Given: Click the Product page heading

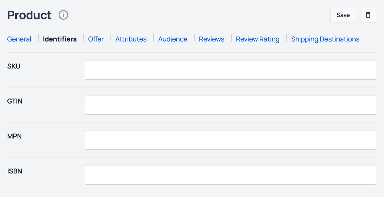Looking at the screenshot, I should pyautogui.click(x=29, y=15).
